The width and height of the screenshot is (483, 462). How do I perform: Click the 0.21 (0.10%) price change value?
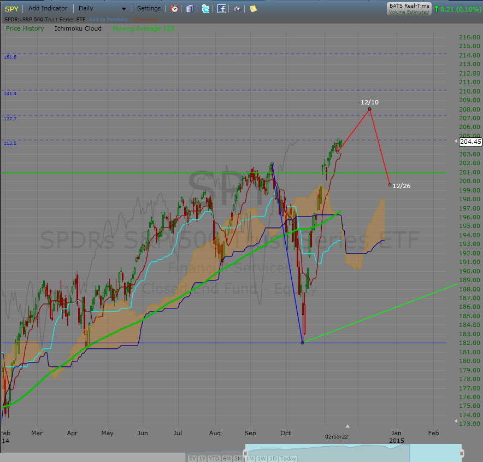[x=461, y=9]
